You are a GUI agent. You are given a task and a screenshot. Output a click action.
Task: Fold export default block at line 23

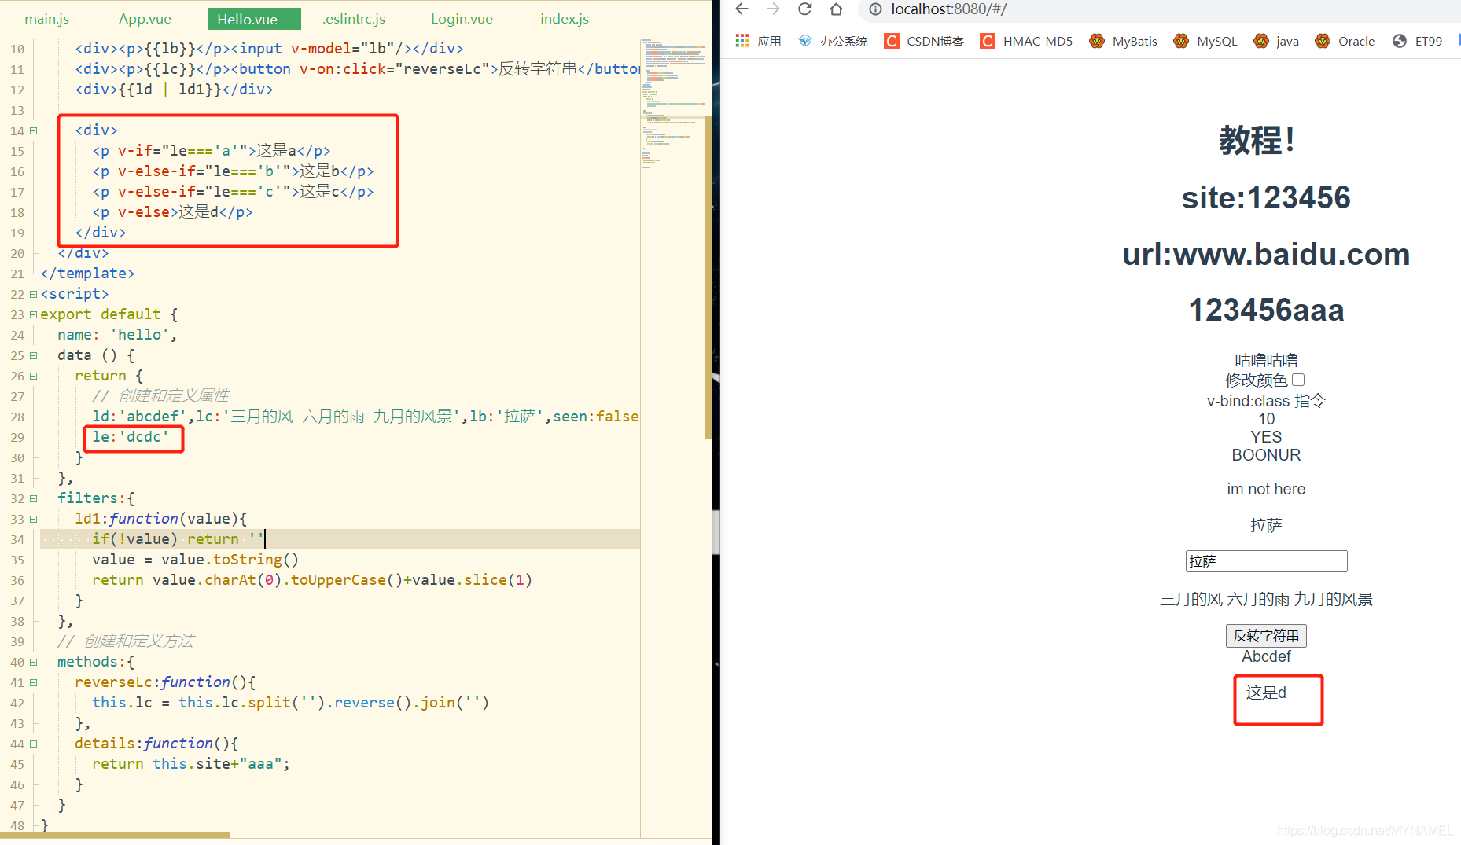pyautogui.click(x=34, y=315)
